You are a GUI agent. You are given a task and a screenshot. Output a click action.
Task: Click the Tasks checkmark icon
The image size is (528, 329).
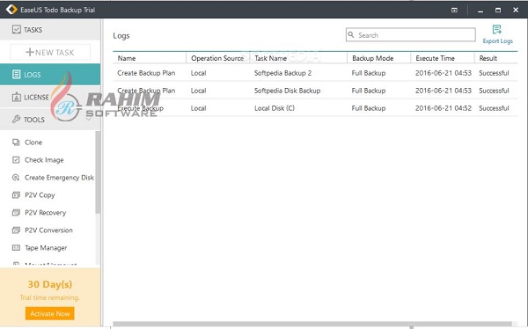16,30
